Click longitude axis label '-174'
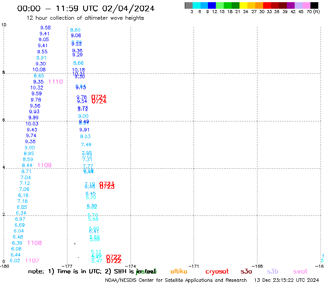Image resolution: width=324 pixels, height=284 pixels. coord(131,266)
